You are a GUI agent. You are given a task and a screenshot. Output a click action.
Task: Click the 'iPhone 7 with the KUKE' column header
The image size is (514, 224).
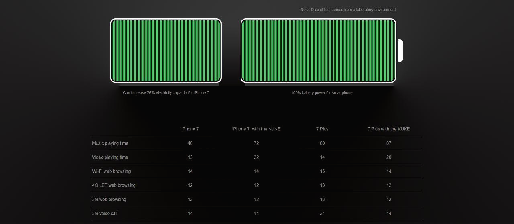(x=256, y=129)
